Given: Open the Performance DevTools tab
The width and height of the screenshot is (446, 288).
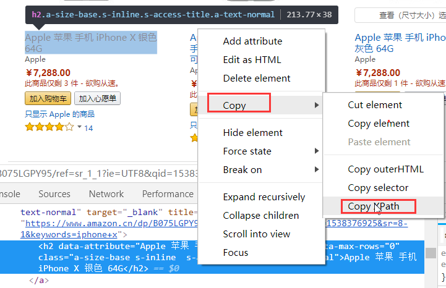Looking at the screenshot, I should 168,194.
